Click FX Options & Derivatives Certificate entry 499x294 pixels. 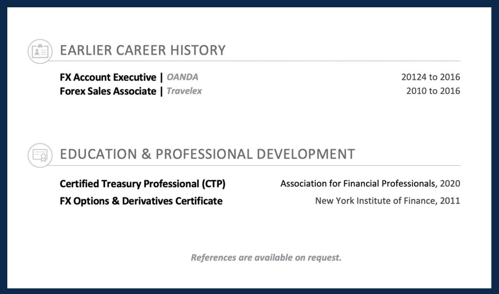click(141, 201)
